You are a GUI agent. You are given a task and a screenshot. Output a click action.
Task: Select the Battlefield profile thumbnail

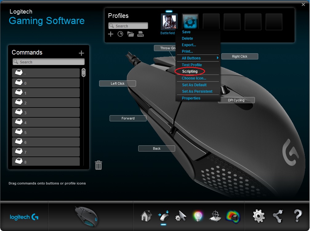pyautogui.click(x=169, y=22)
